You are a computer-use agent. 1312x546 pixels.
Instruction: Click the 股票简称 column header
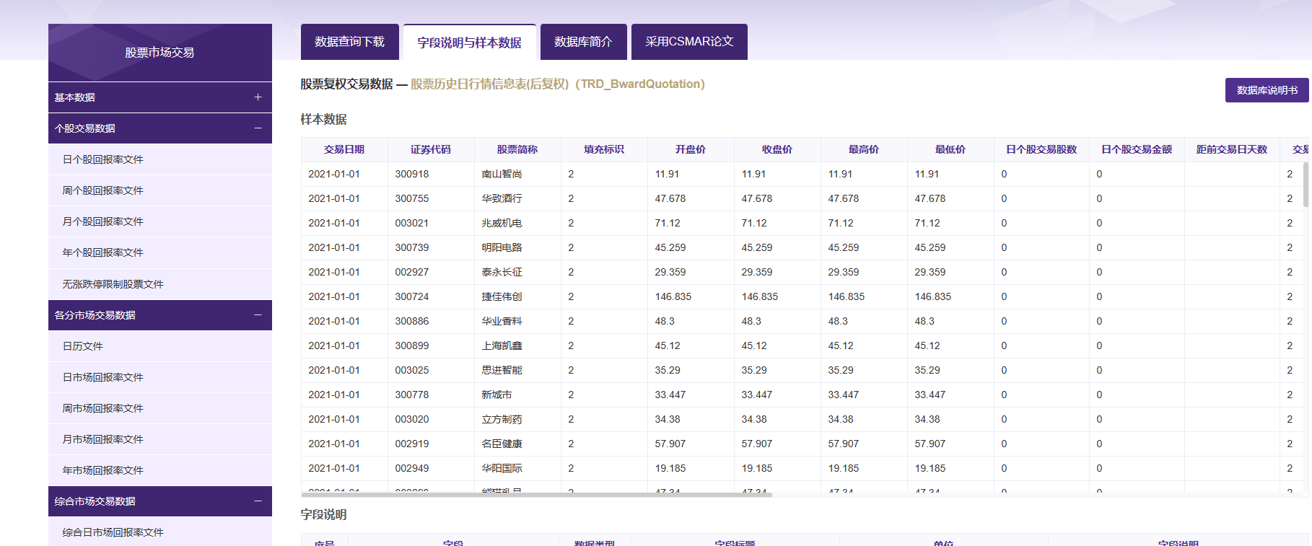517,149
